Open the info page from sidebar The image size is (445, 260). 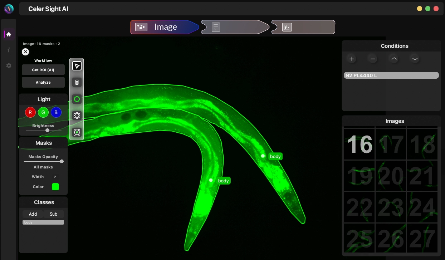(x=9, y=50)
